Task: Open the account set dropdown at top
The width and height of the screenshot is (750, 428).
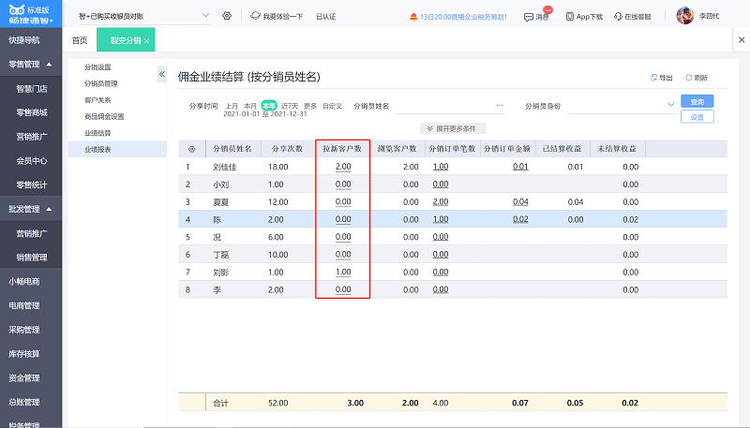Action: click(x=206, y=16)
